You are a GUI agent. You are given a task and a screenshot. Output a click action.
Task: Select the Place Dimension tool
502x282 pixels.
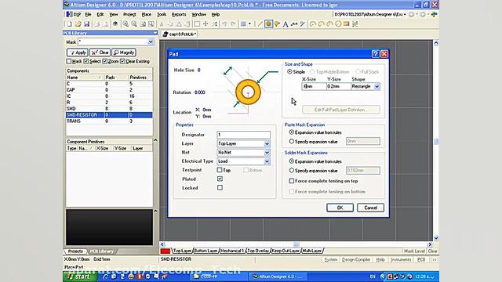coord(303,24)
